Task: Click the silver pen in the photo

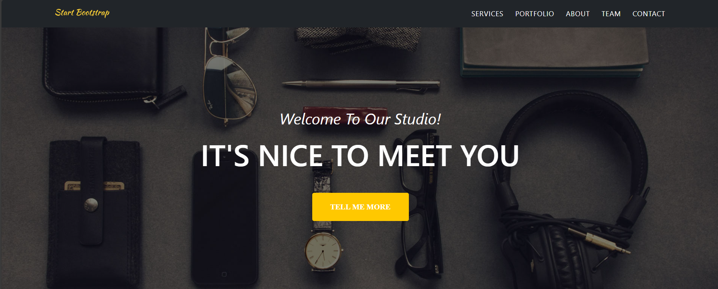Action: 361,85
